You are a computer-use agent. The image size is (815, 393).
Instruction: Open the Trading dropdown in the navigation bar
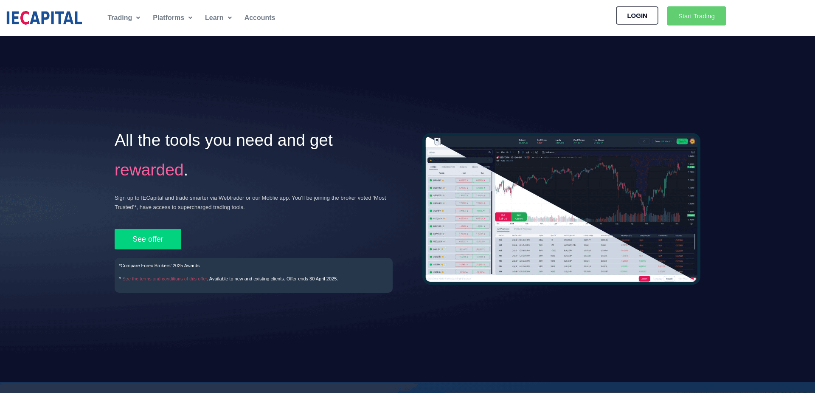(119, 18)
